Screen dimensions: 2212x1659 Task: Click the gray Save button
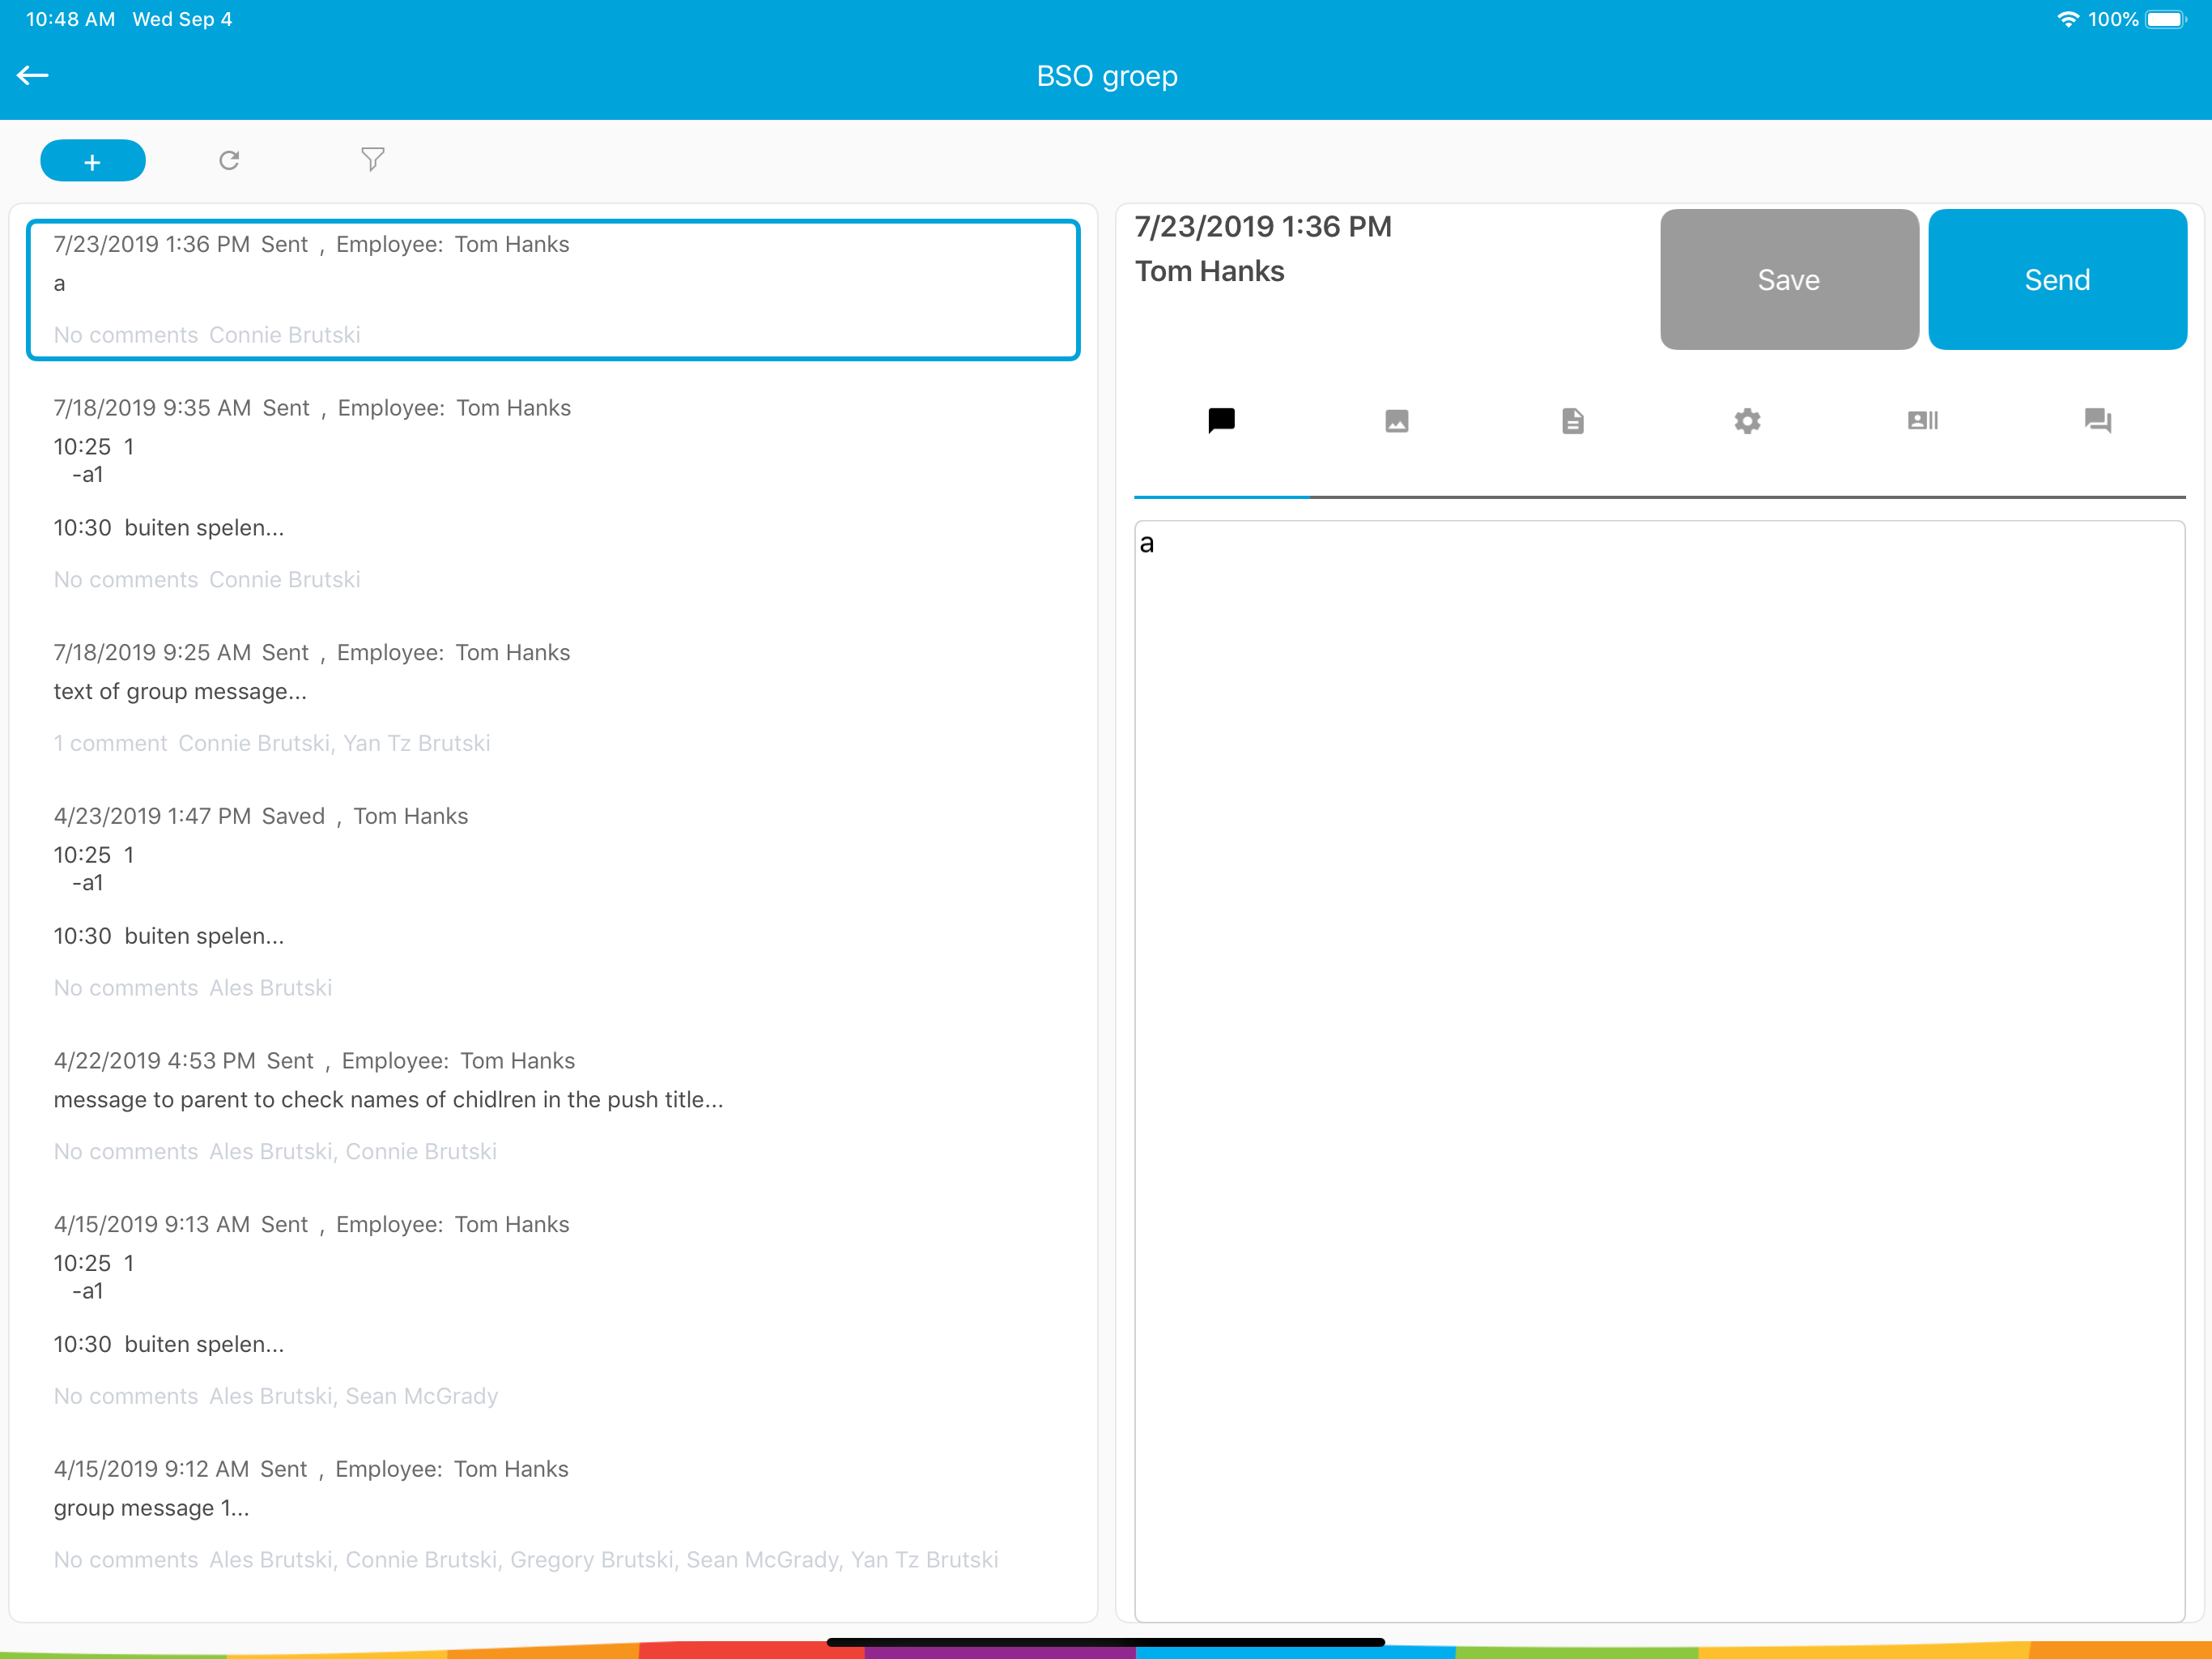point(1789,279)
